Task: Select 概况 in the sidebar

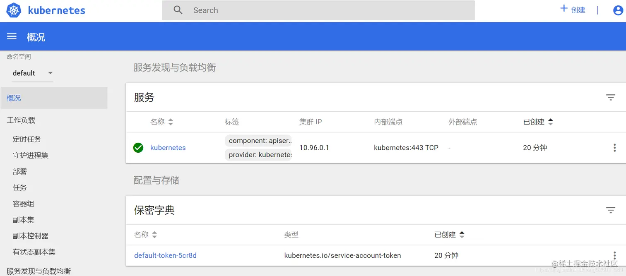Action: 54,98
